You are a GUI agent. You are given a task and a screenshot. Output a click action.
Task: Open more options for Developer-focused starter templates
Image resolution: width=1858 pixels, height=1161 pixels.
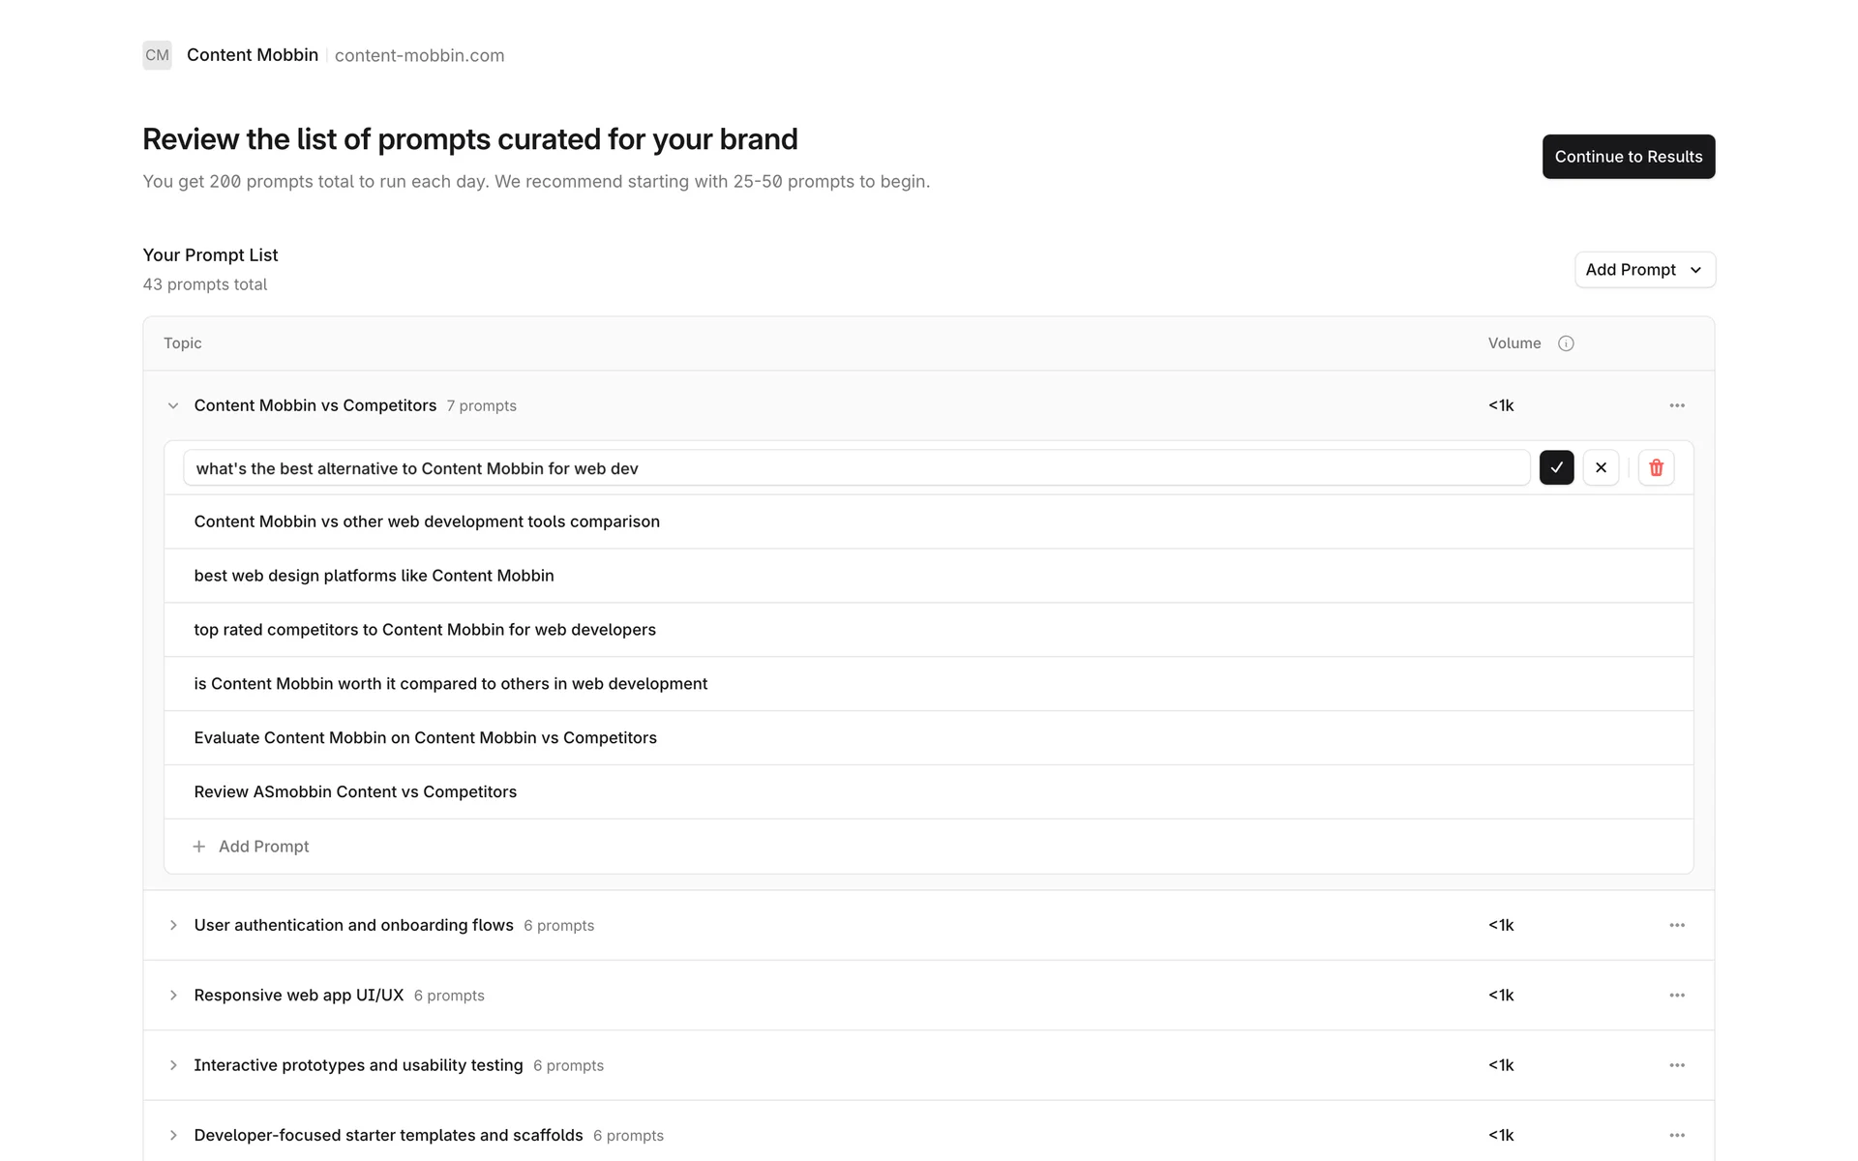click(1677, 1135)
